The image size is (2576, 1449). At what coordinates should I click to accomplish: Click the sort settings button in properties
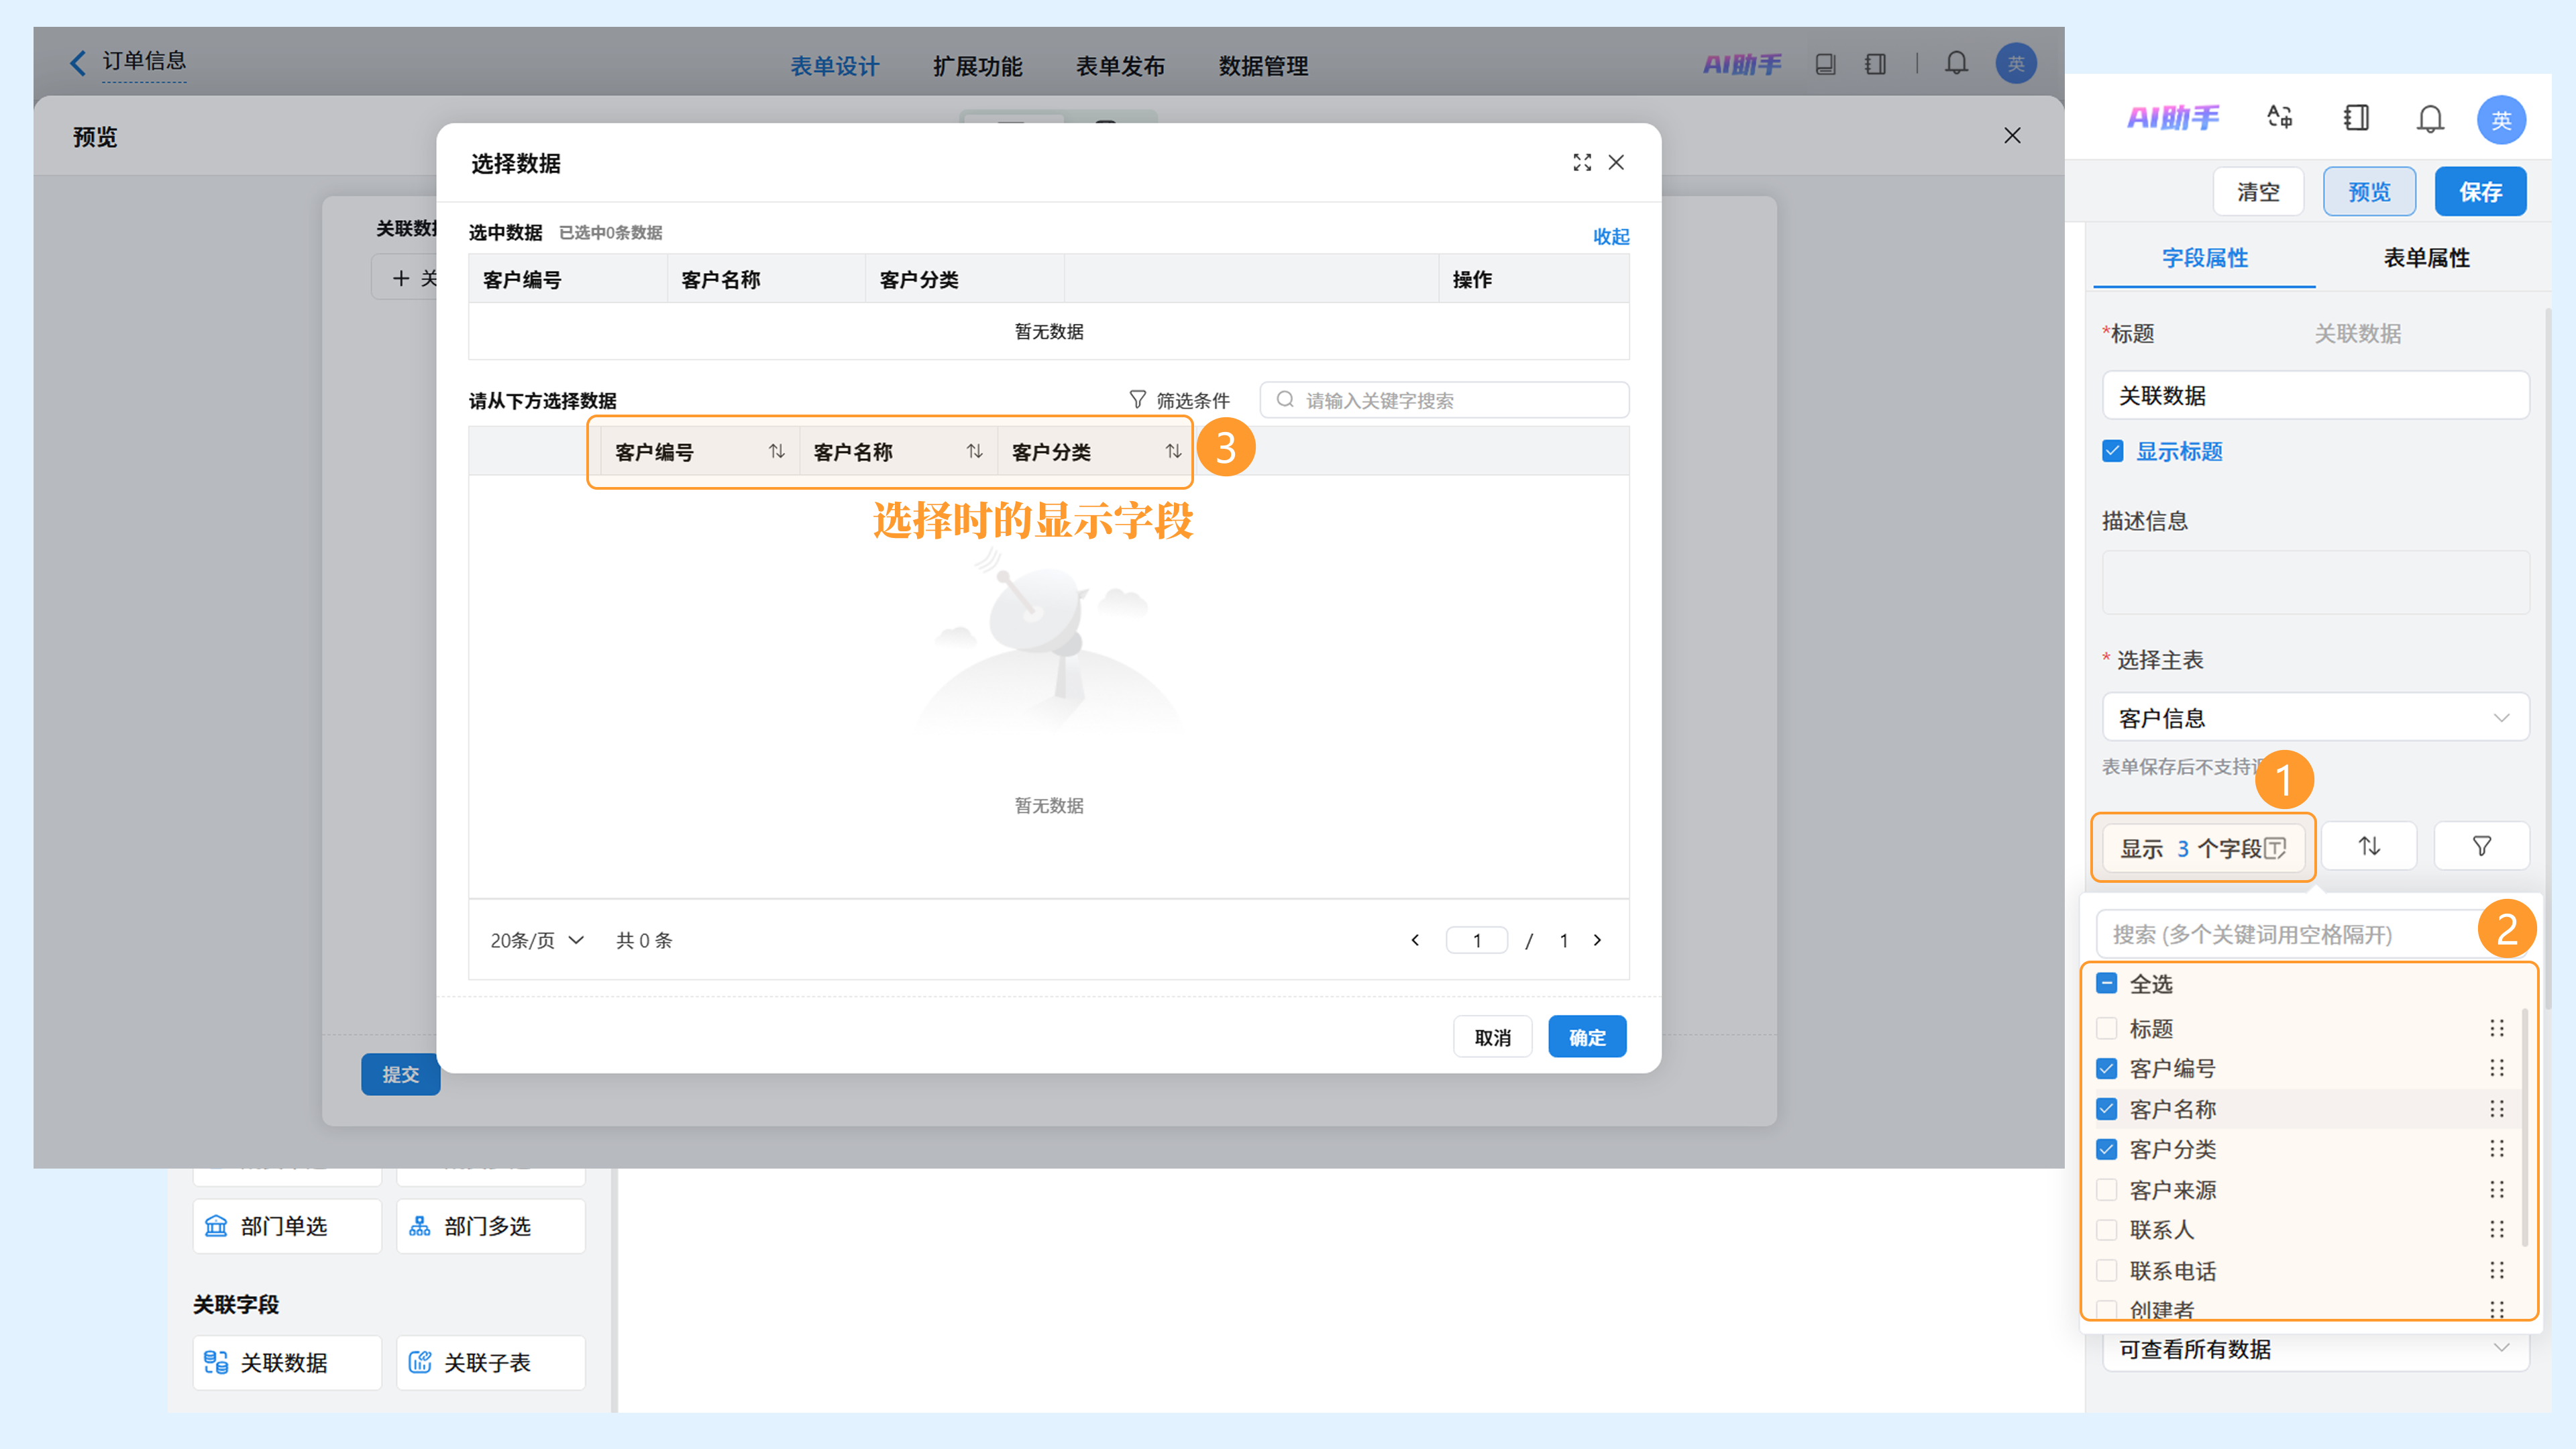pyautogui.click(x=2369, y=846)
